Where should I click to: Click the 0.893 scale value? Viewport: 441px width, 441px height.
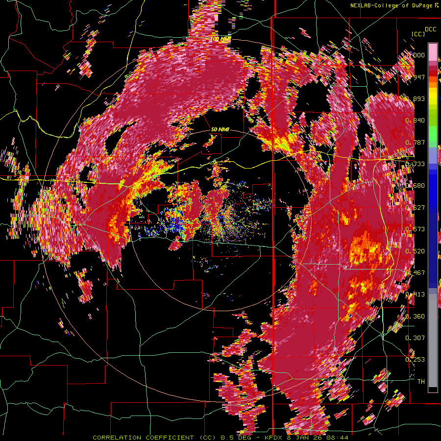[x=415, y=98]
